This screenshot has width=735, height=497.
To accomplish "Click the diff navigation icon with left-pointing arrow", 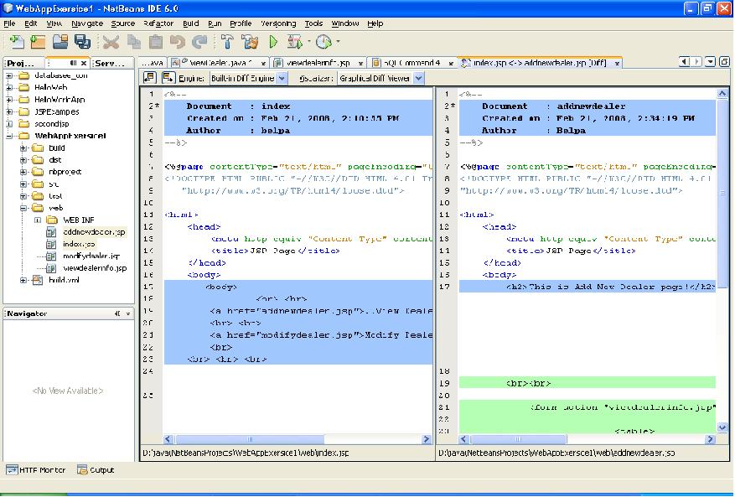I will click(x=150, y=78).
